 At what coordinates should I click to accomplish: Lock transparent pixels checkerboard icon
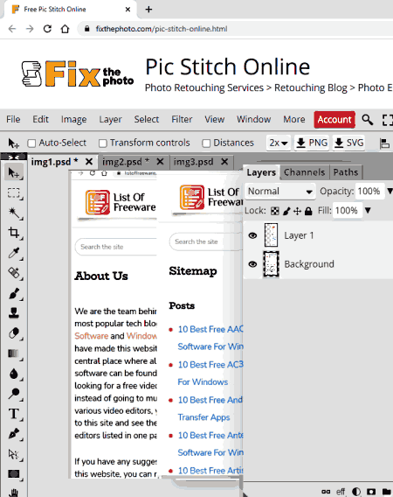[275, 211]
